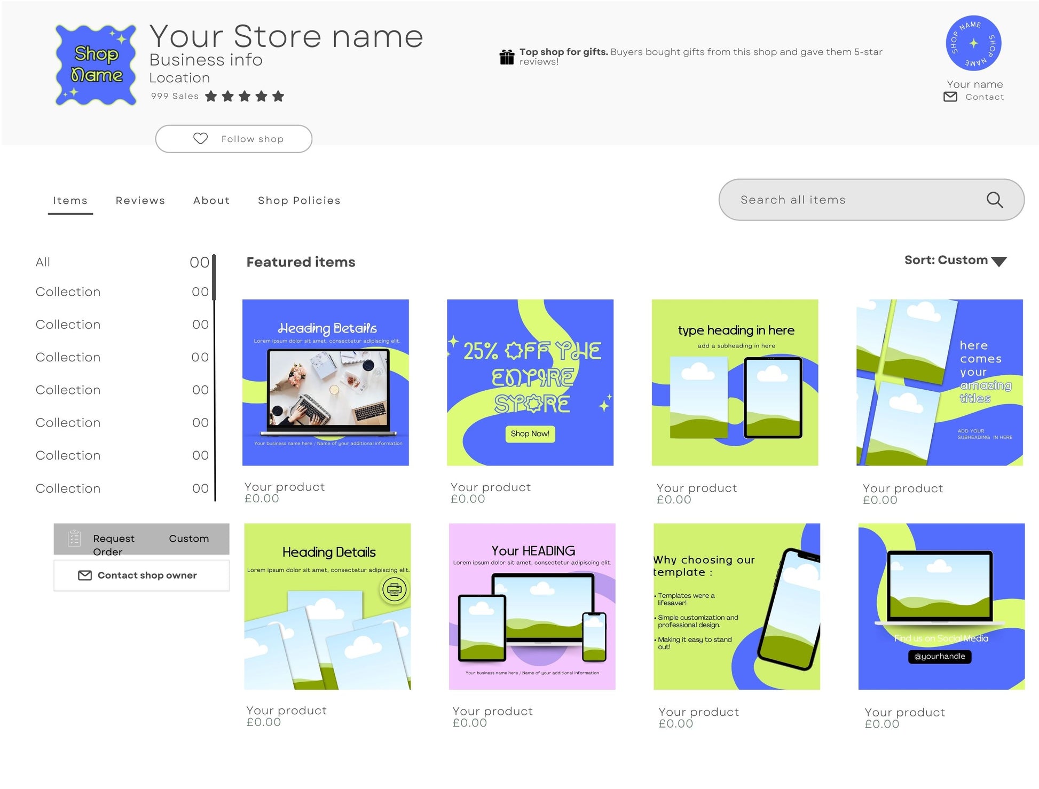Open the Shop Policies tab
Screen dimensions: 1039x789
coord(298,200)
